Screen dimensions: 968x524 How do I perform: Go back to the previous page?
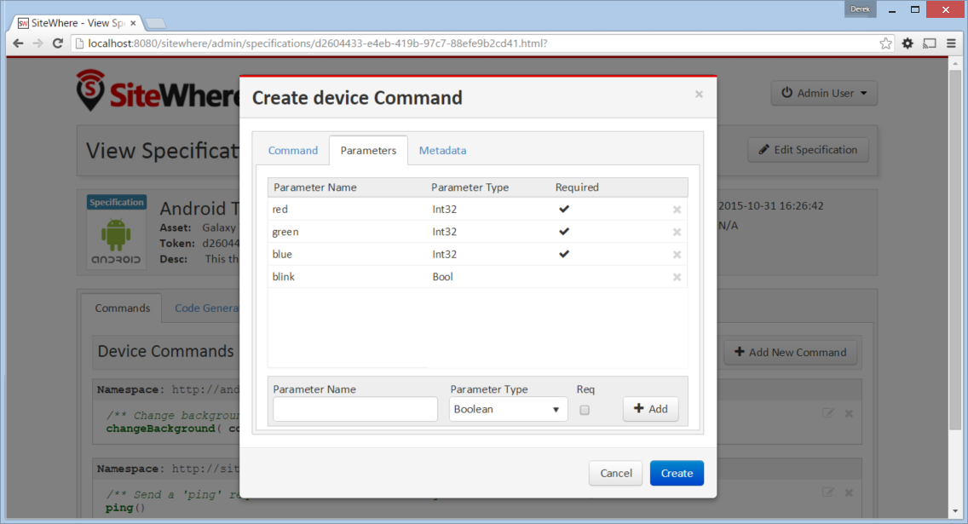[x=18, y=43]
